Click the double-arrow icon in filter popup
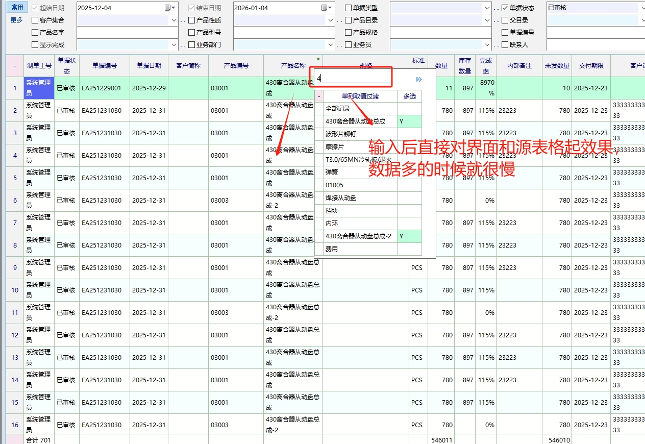 [x=419, y=79]
